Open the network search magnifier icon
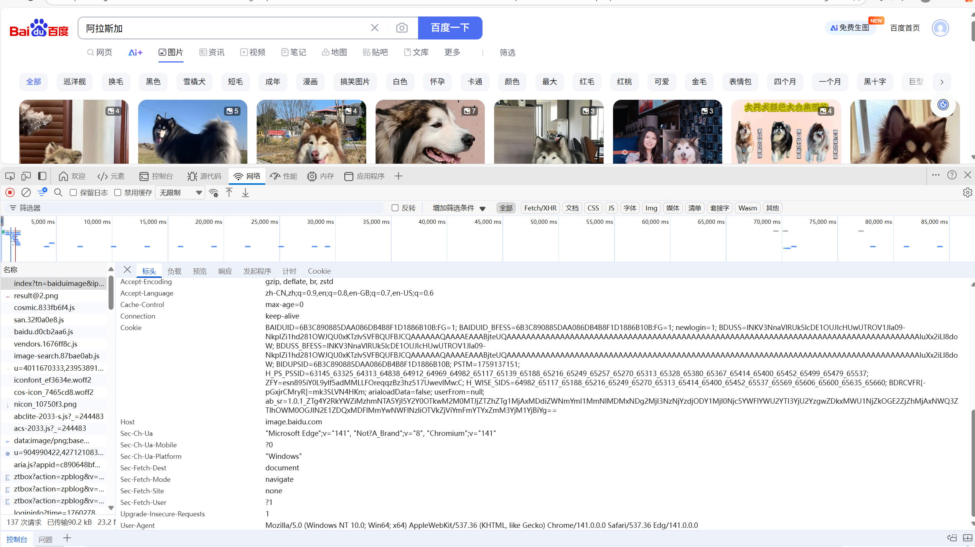The image size is (975, 547). point(58,192)
